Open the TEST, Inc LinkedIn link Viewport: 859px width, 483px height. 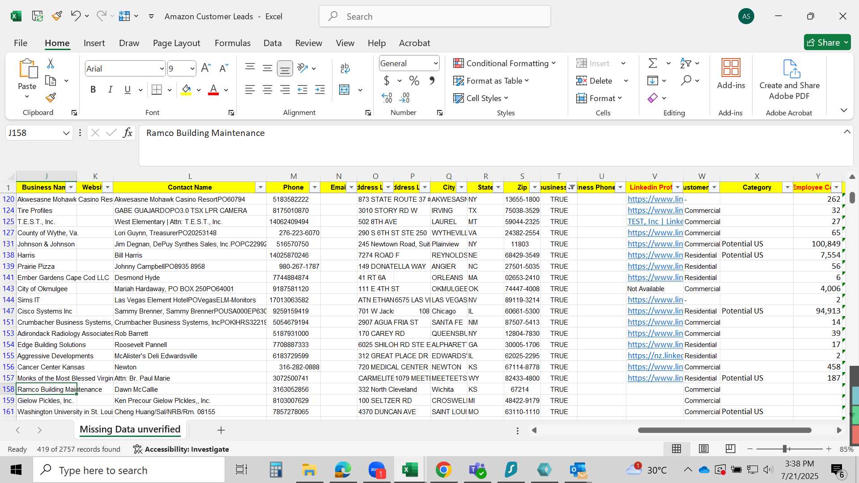[655, 221]
